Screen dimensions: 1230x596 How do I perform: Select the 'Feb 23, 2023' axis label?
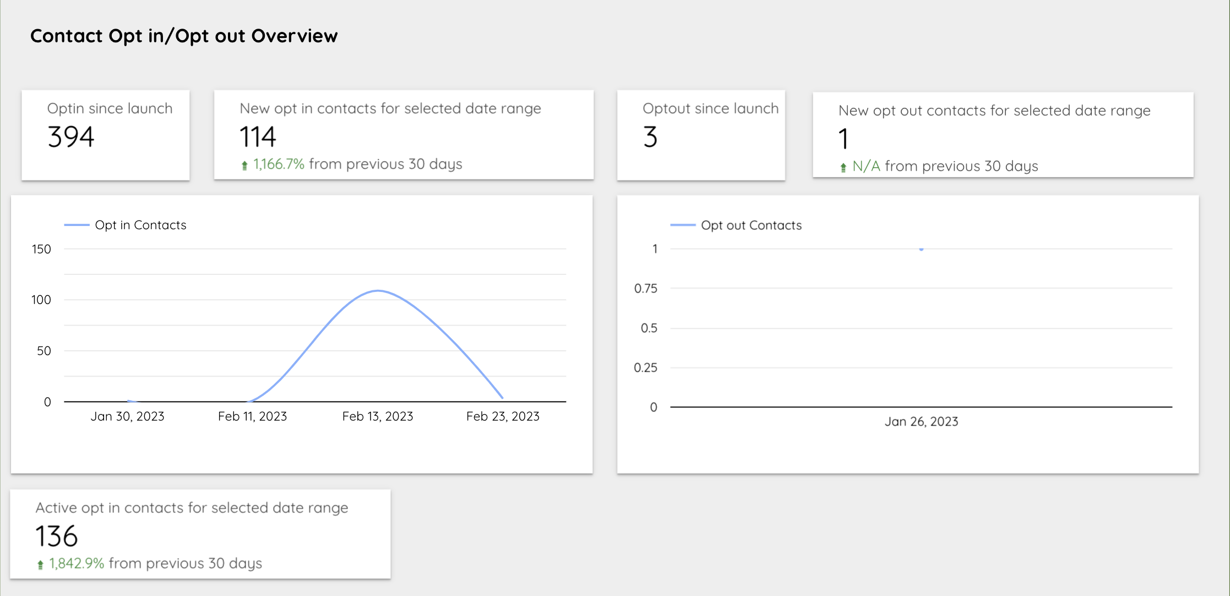point(503,416)
